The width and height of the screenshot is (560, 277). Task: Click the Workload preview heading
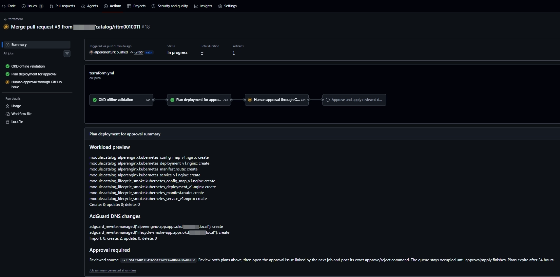109,147
